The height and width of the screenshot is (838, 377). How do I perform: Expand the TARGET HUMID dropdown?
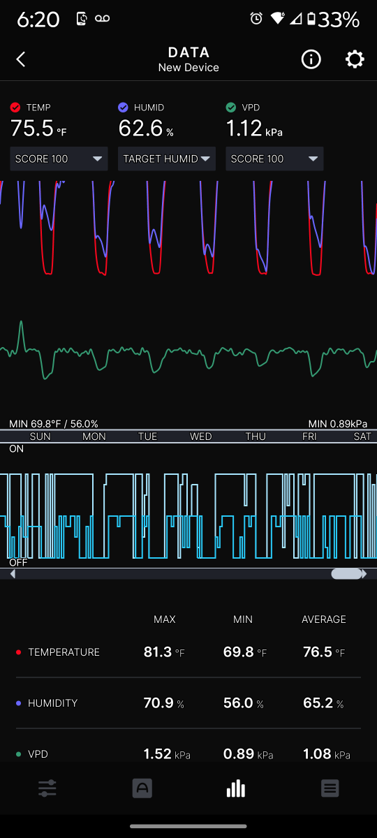click(x=167, y=159)
